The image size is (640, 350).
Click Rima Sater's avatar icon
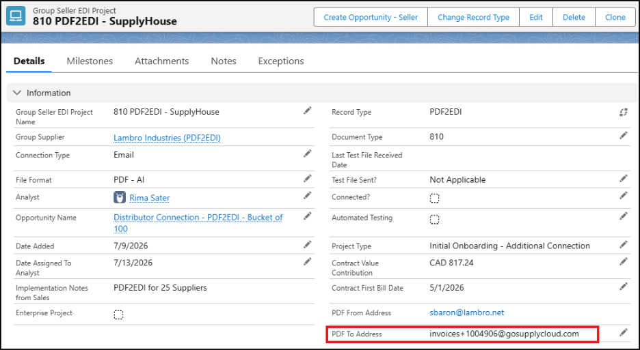(x=120, y=198)
